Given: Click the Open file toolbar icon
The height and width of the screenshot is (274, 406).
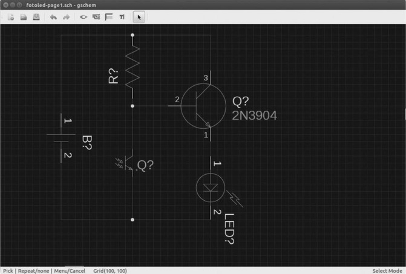Looking at the screenshot, I should click(24, 17).
